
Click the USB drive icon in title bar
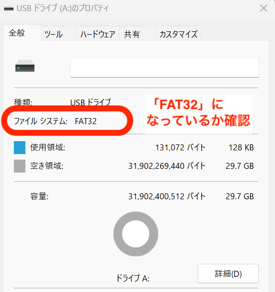pyautogui.click(x=9, y=9)
